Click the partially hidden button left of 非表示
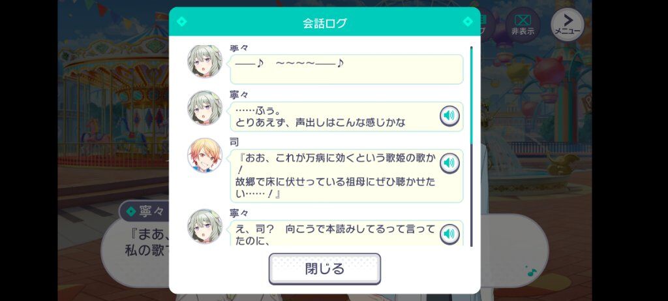Image resolution: width=668 pixels, height=301 pixels. coord(488,25)
